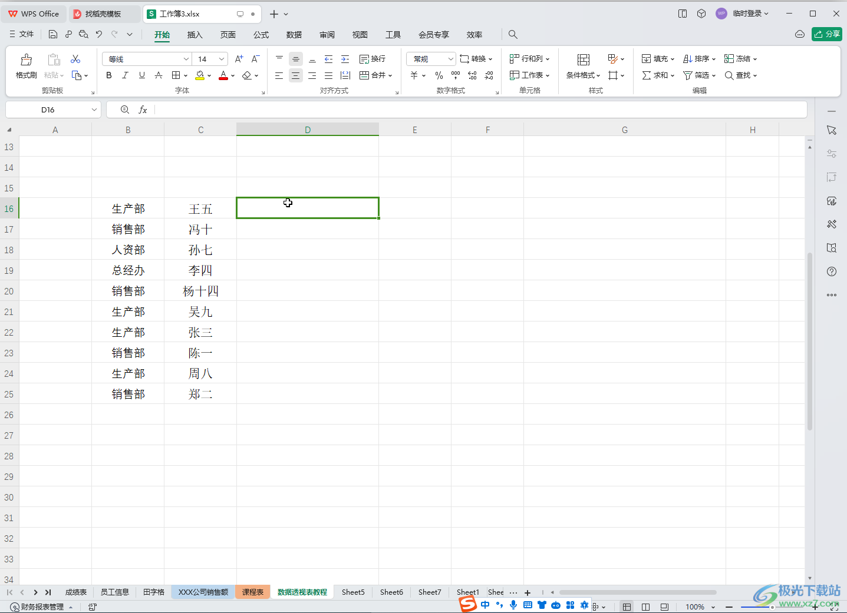Toggle Underline formatting

click(142, 75)
